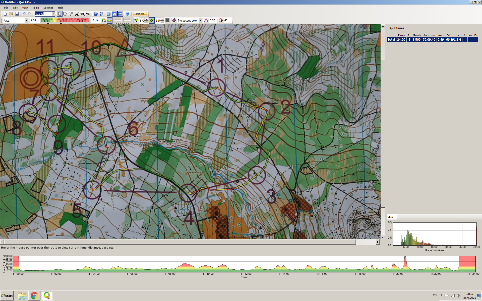Toggle the right panel visibility icon
The image size is (482, 301).
[x=114, y=14]
